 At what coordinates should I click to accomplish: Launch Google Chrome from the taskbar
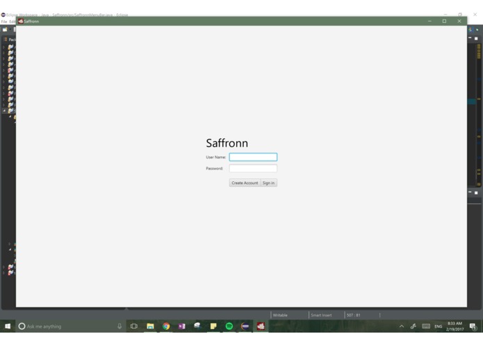[x=166, y=326]
